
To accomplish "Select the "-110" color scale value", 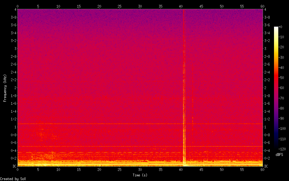I will 282,139.
